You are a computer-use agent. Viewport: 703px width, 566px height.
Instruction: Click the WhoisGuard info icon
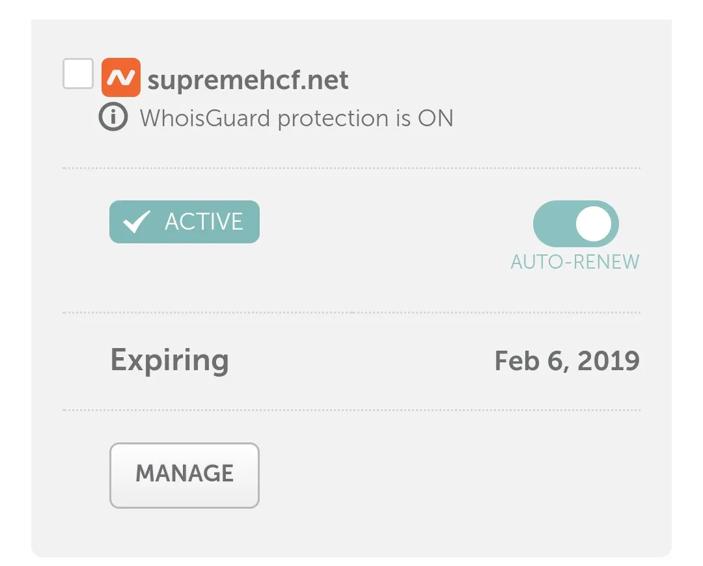tap(113, 118)
